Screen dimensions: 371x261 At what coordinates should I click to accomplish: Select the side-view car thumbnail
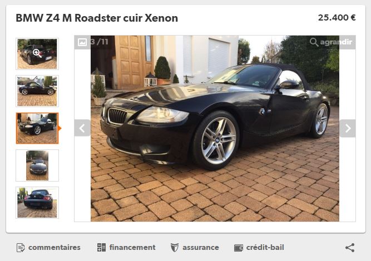coord(37,91)
